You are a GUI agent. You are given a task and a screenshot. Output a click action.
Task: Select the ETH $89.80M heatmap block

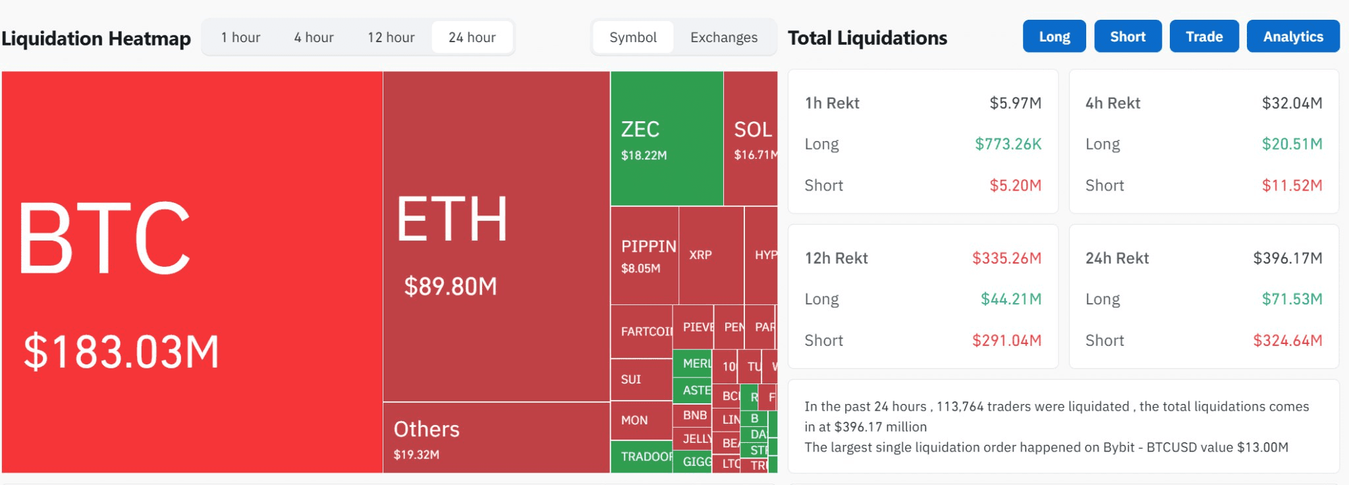496,236
